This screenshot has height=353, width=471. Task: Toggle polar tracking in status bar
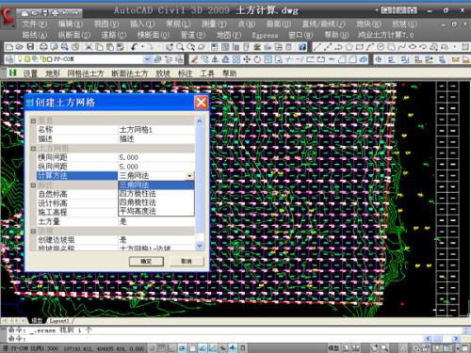tap(182, 348)
